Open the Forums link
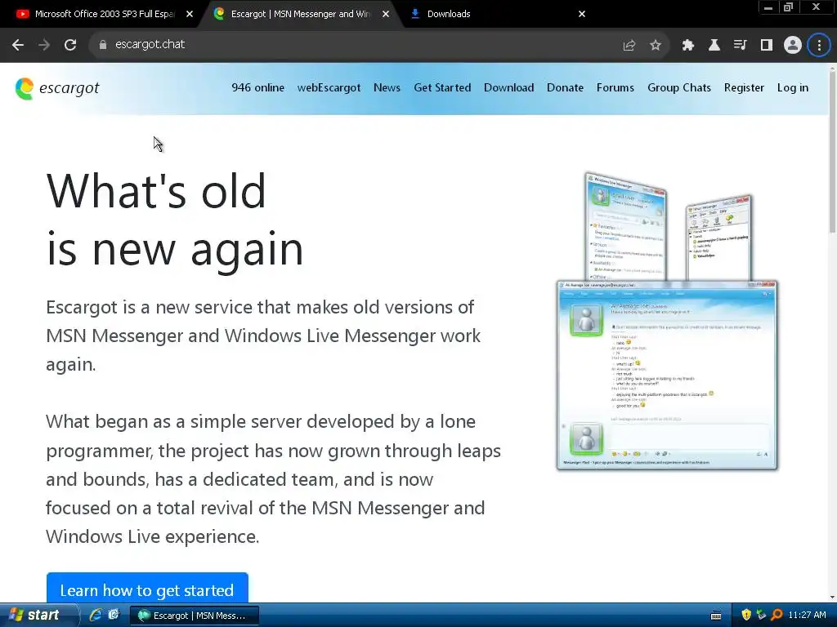 615,87
